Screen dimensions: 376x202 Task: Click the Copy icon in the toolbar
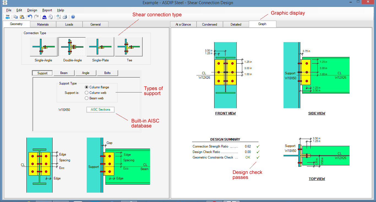click(15, 17)
